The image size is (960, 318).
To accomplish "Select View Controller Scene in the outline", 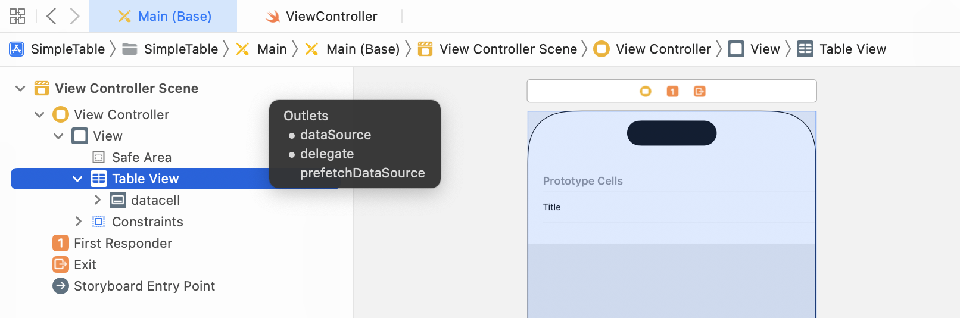I will coord(127,88).
